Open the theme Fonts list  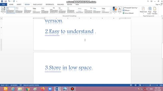click(x=120, y=10)
